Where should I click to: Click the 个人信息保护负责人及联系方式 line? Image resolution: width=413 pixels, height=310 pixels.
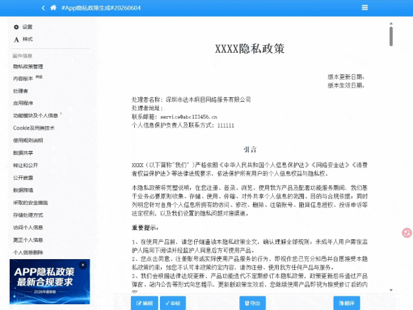coord(183,125)
